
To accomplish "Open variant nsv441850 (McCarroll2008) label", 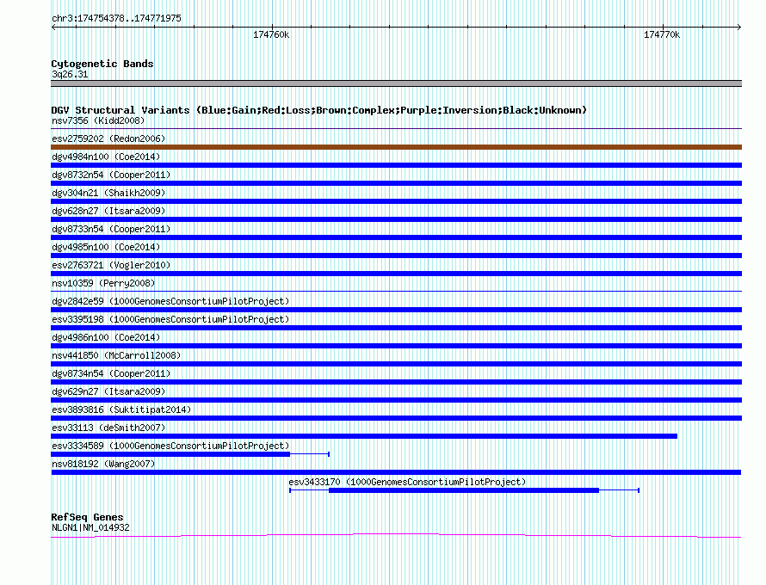I will [x=116, y=355].
